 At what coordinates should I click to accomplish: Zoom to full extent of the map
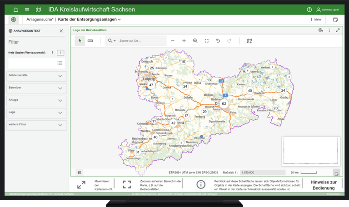(207, 41)
